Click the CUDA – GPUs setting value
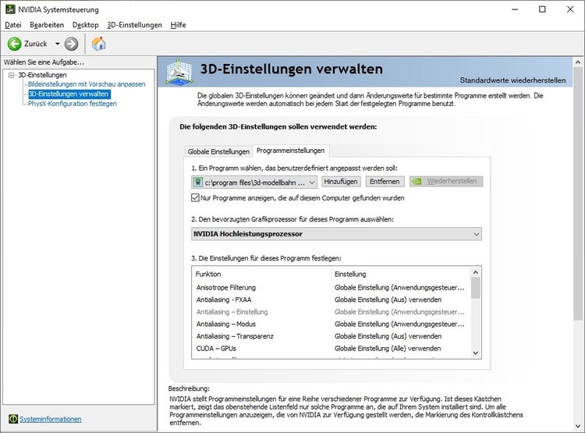The width and height of the screenshot is (585, 433). [388, 348]
